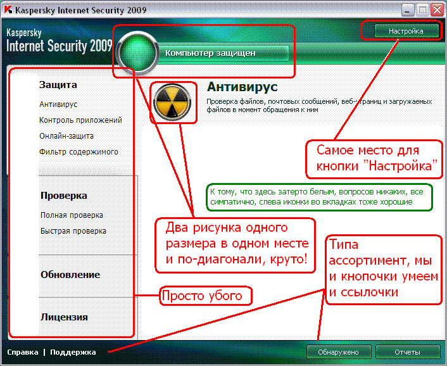
Task: Click the Проверка файлов description text
Action: 319,105
